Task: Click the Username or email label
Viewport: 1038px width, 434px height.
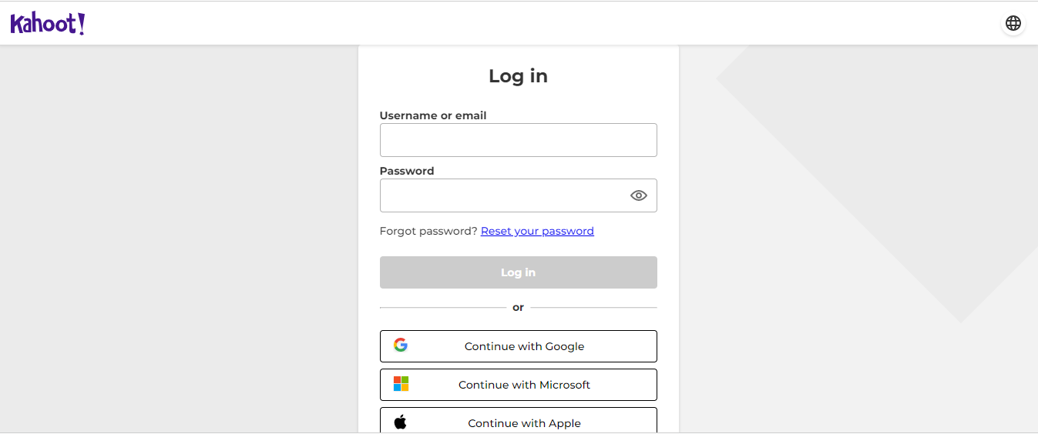Action: pos(433,115)
